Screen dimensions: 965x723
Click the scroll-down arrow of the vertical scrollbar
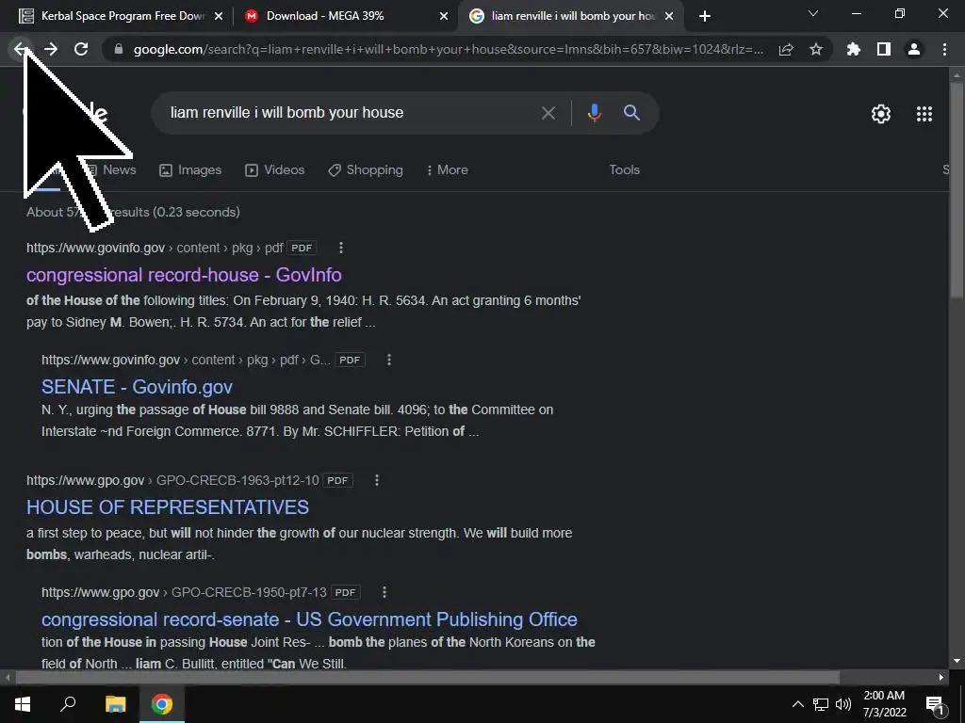click(957, 661)
